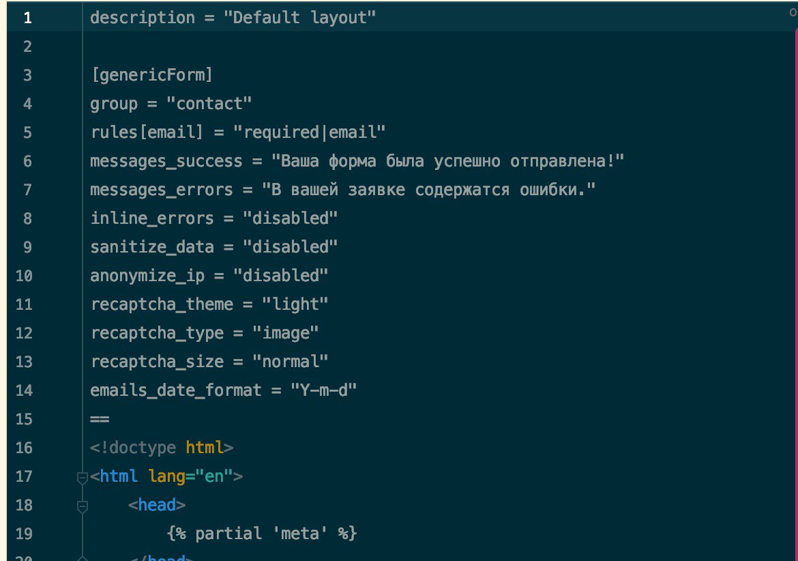Viewport: 798px width, 561px height.
Task: Click the recaptcha_type "image" value
Action: pyautogui.click(x=285, y=333)
